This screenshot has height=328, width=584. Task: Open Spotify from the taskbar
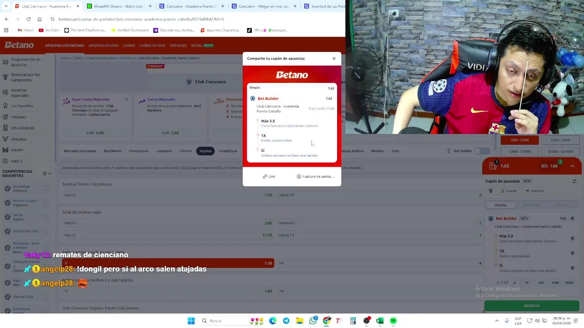coord(393,321)
